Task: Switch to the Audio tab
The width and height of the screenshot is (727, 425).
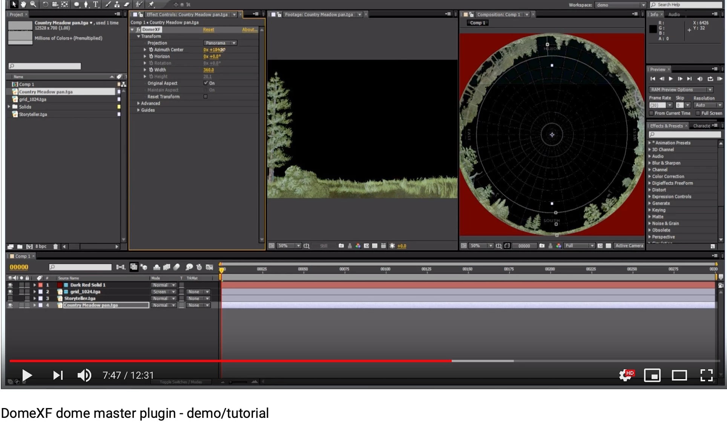Action: click(674, 14)
